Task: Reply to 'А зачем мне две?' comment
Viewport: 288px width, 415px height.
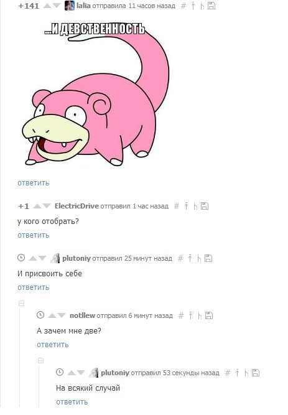Action: [x=53, y=345]
